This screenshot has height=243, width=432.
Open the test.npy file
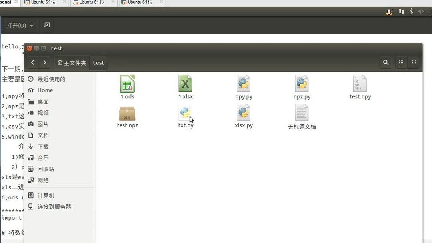click(x=360, y=86)
